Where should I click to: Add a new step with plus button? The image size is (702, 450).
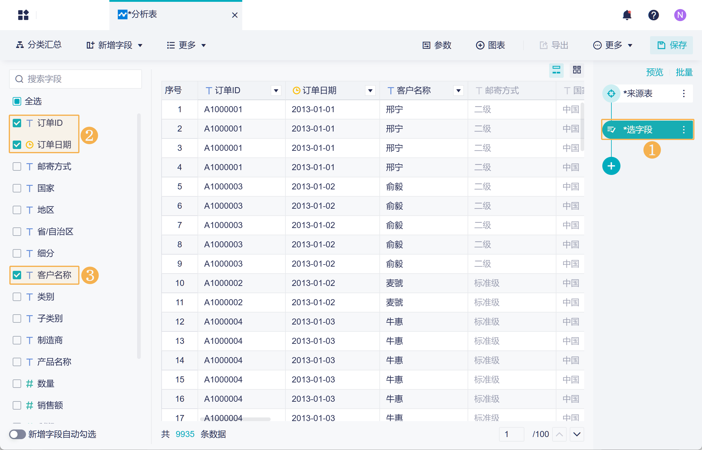coord(611,166)
